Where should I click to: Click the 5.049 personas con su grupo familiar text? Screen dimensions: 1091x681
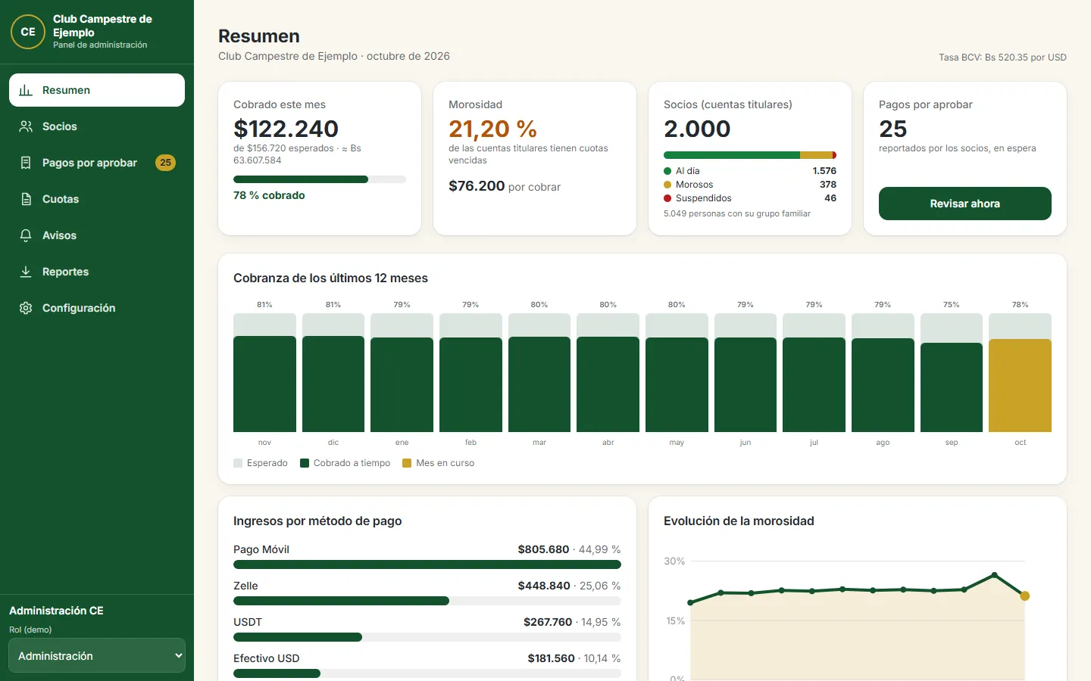(737, 214)
